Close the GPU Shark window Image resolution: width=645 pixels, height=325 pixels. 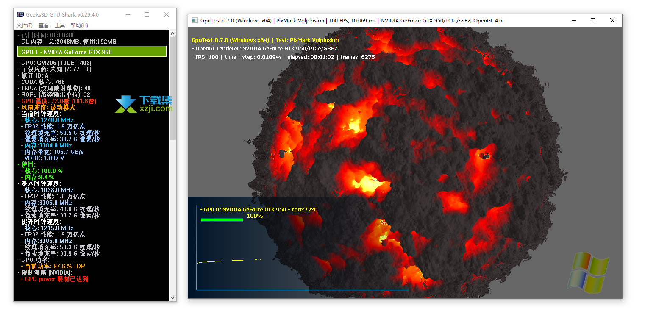point(167,14)
